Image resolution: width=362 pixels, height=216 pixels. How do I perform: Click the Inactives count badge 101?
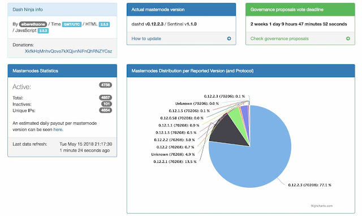[x=107, y=104]
